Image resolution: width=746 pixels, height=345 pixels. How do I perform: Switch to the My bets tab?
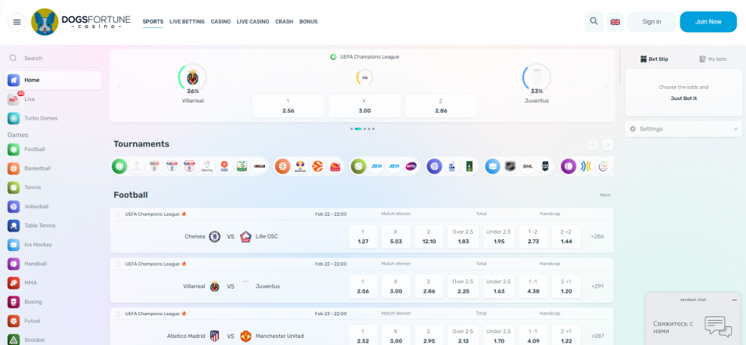(712, 59)
